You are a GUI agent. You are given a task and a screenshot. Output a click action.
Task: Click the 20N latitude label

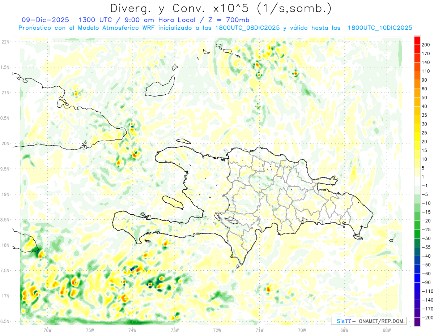pyautogui.click(x=5, y=143)
